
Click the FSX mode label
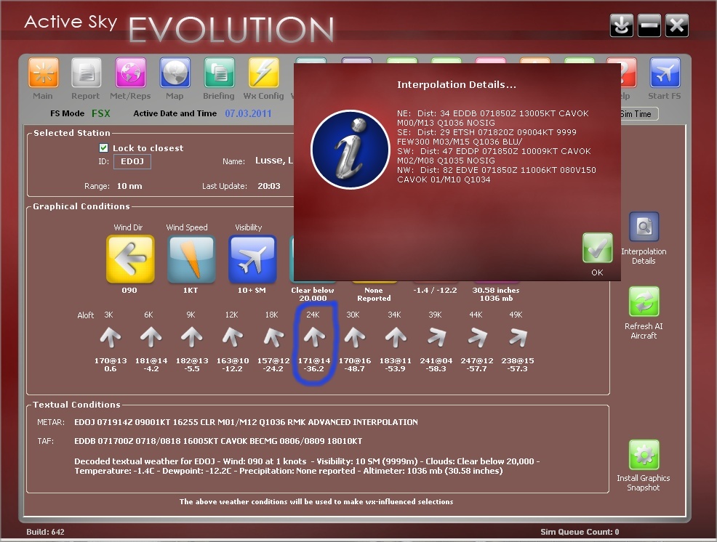coord(100,113)
